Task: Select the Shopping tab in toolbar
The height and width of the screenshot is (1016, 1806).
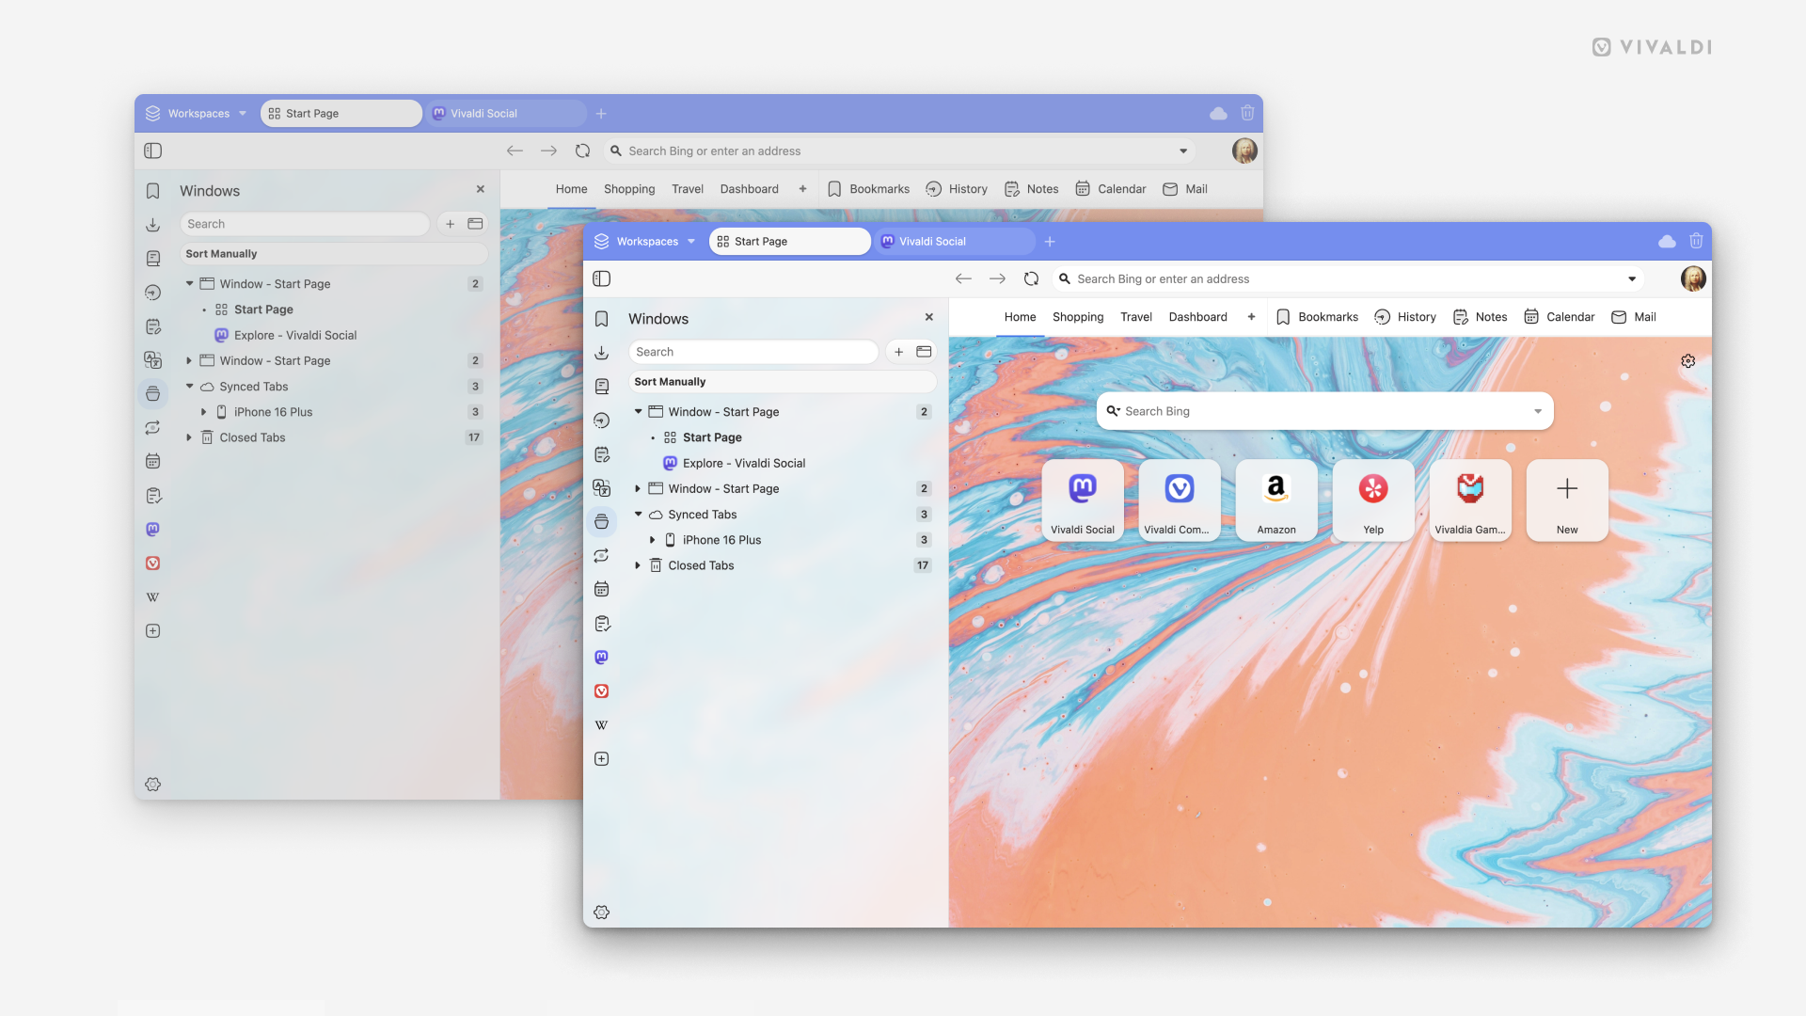Action: tap(1077, 316)
